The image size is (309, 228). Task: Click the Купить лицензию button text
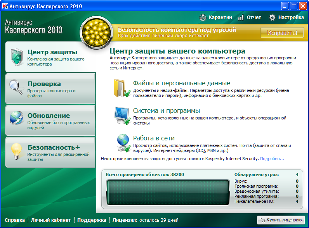[284, 220]
